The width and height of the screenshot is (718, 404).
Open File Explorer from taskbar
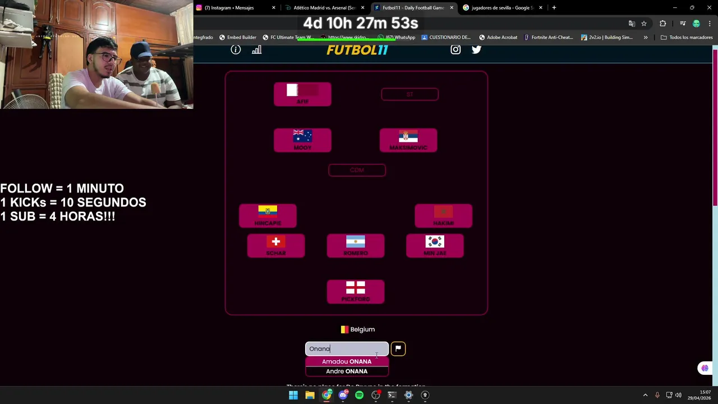(310, 395)
